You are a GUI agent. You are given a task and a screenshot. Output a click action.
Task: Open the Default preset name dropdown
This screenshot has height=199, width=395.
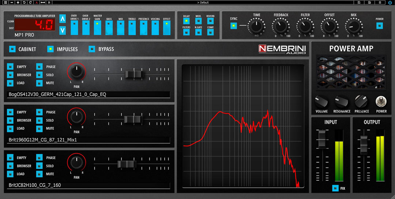tap(203, 2)
